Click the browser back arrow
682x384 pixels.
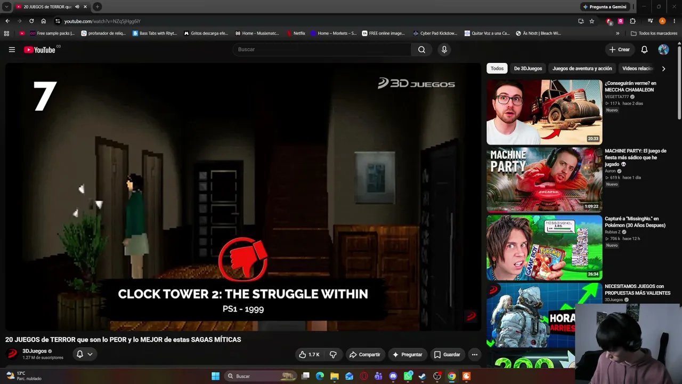[7, 21]
